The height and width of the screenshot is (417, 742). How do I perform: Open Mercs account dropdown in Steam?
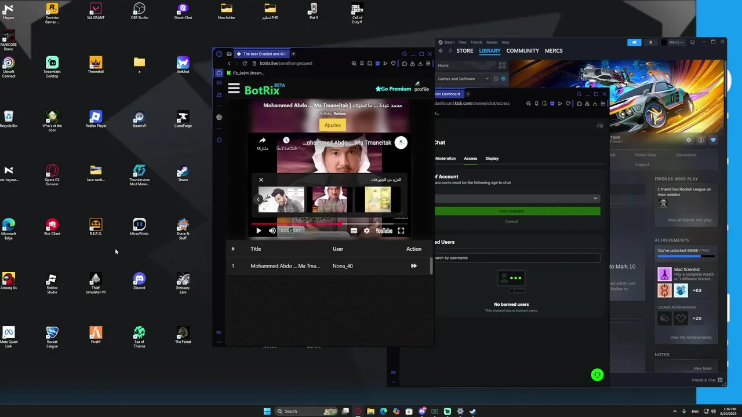tap(672, 42)
